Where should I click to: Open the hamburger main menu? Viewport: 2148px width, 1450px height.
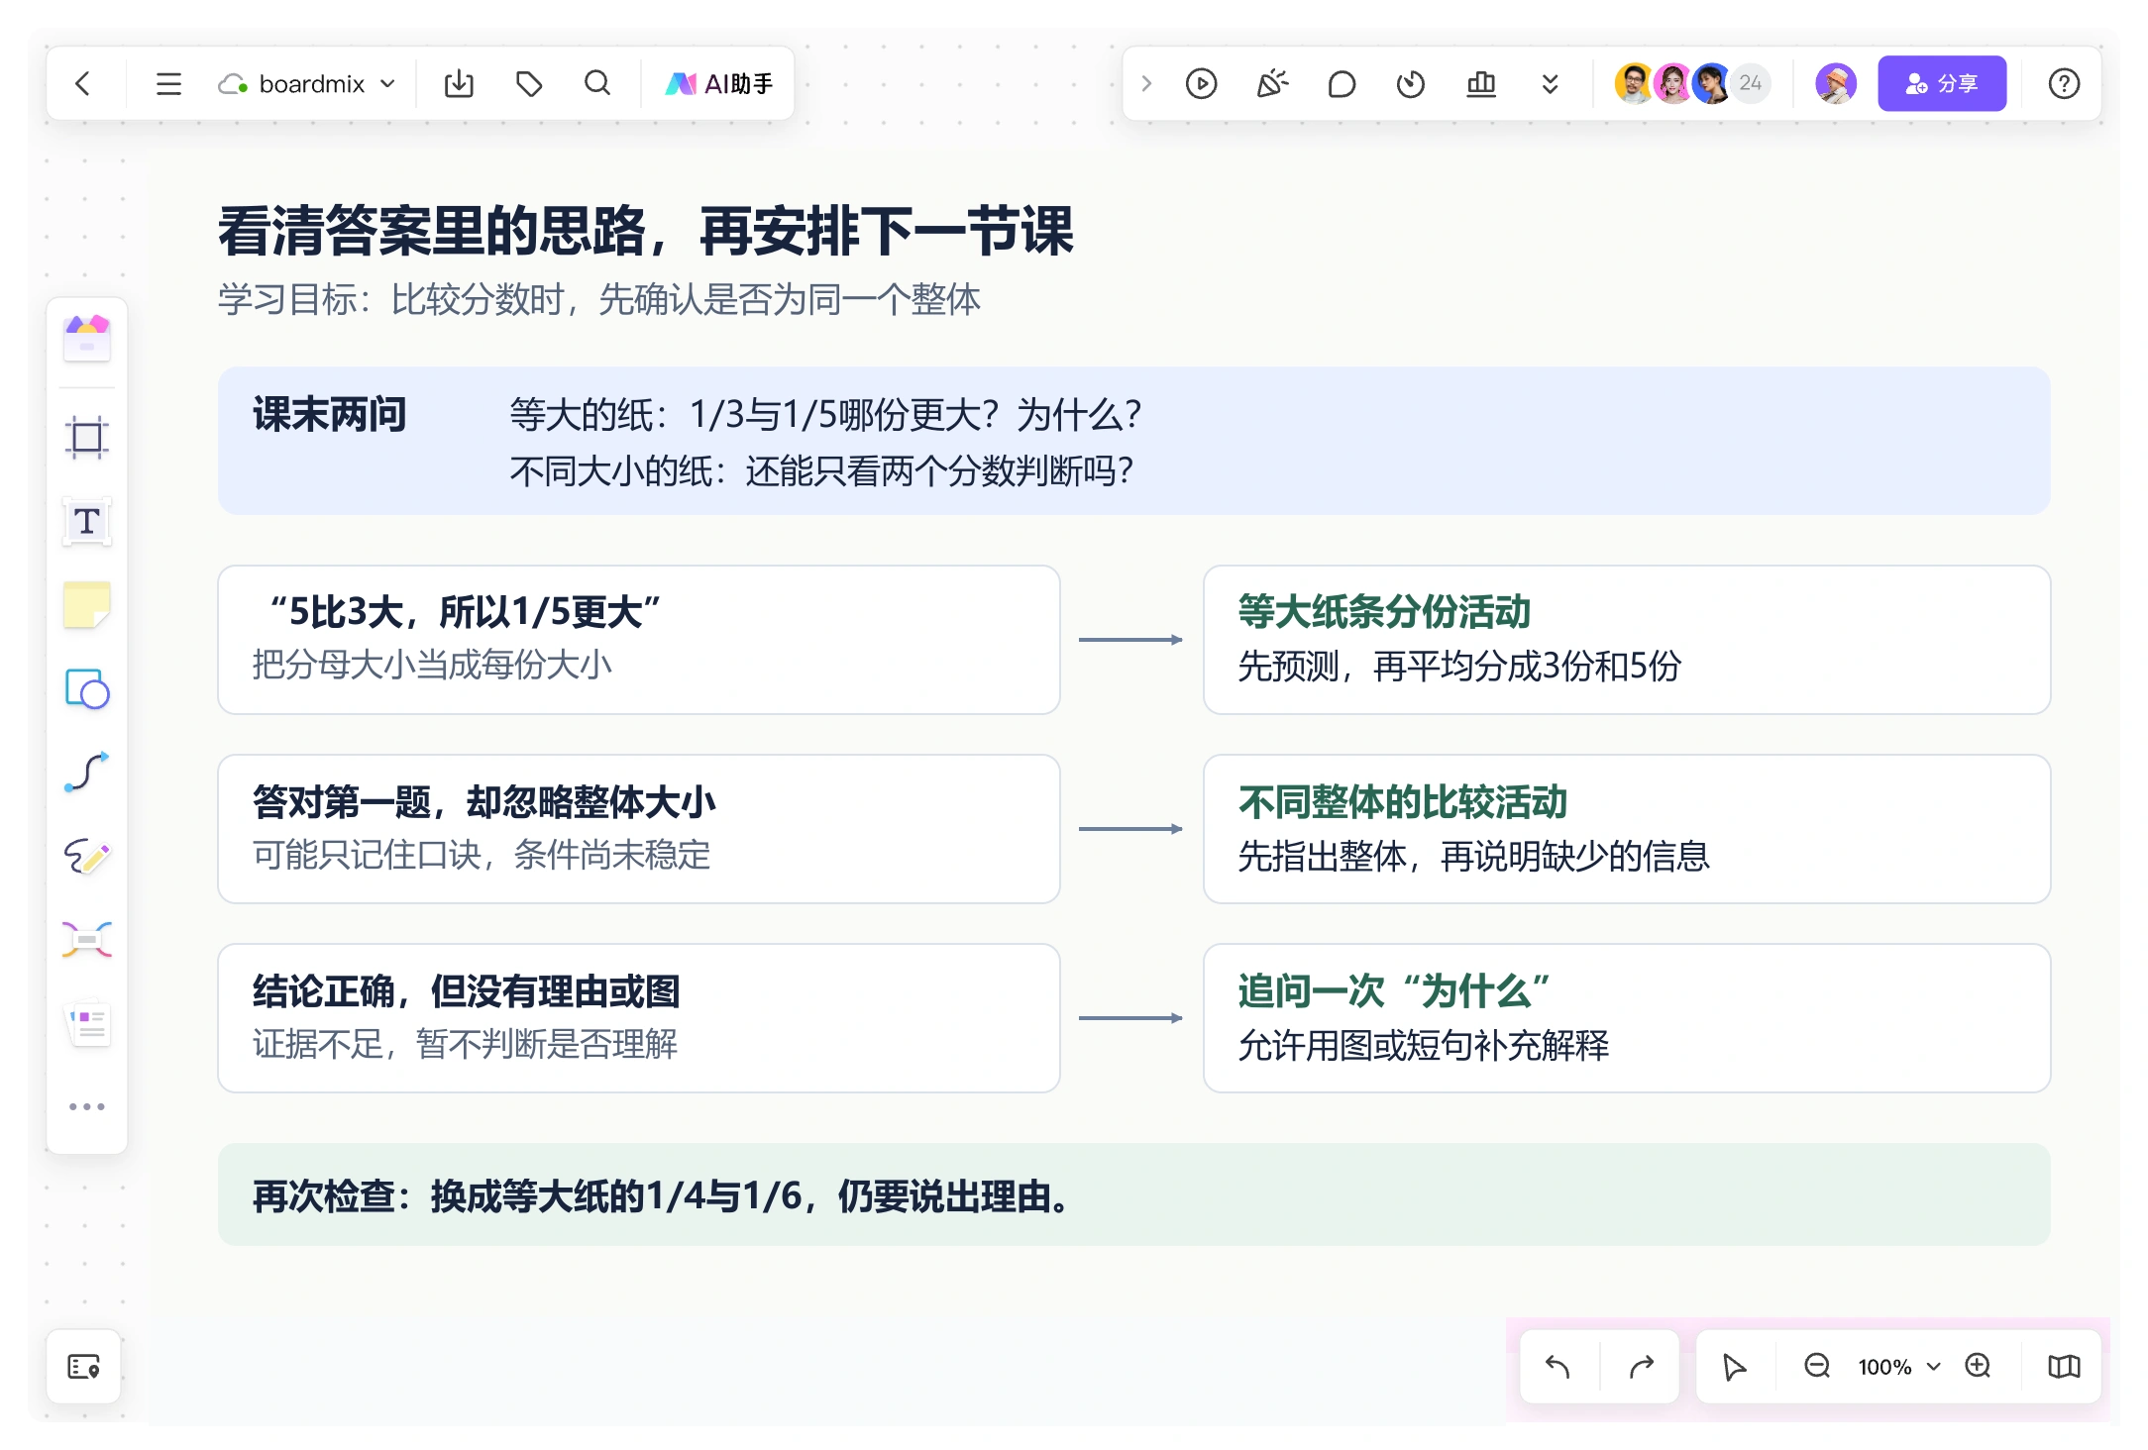(x=168, y=84)
